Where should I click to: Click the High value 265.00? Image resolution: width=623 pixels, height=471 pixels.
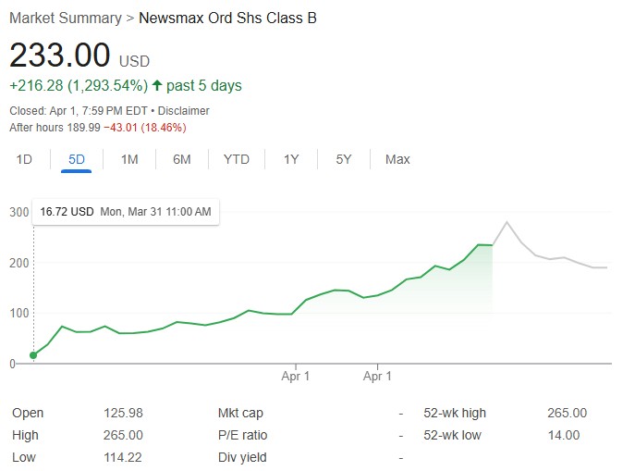coord(123,435)
